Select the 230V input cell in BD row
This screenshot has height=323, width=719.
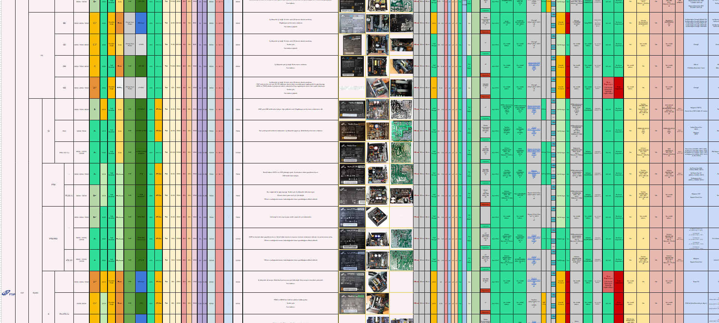(x=434, y=23)
